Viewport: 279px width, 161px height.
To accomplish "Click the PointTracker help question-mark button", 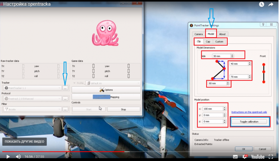I will point(263,24).
